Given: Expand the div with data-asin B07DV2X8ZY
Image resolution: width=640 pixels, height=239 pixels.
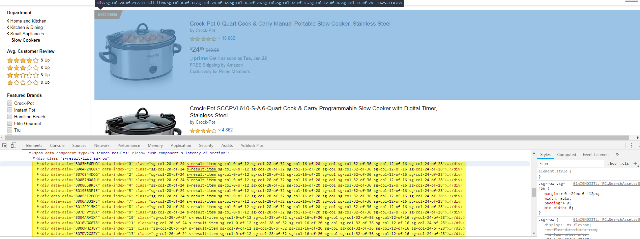Looking at the screenshot, I should (38, 234).
